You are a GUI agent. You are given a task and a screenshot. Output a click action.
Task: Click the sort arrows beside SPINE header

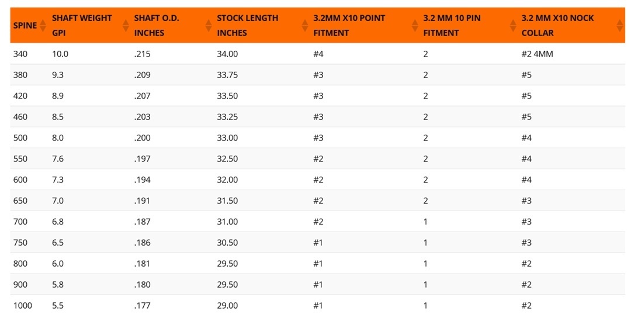coord(43,26)
